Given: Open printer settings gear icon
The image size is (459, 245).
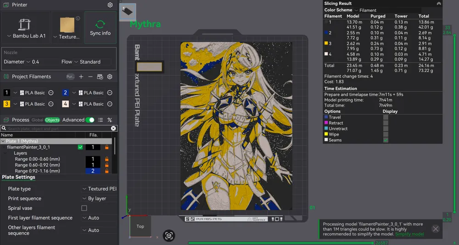Looking at the screenshot, I should point(110,5).
